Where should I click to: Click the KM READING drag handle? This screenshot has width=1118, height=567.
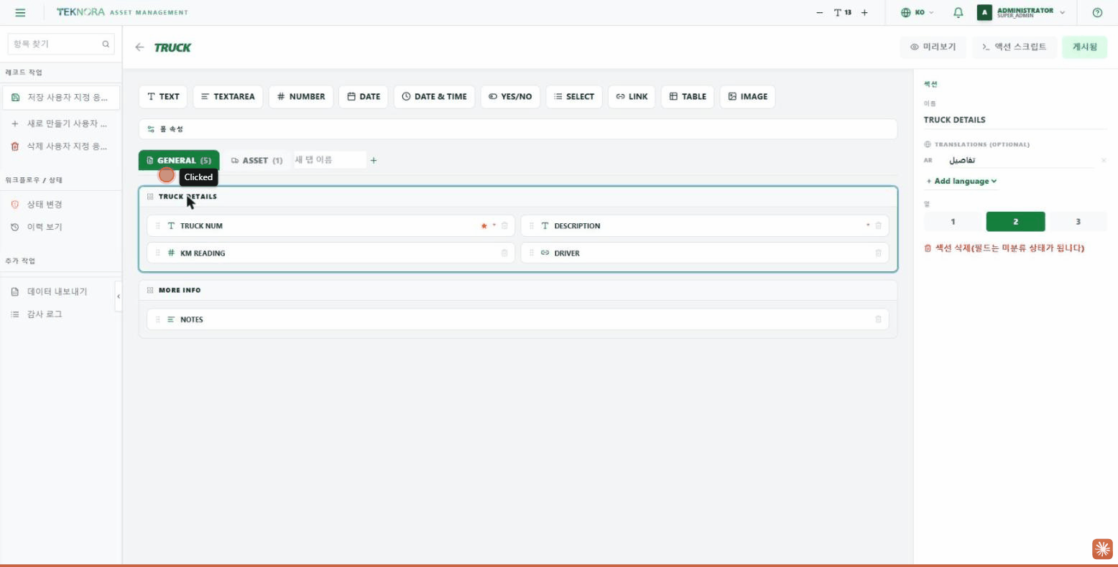[158, 253]
